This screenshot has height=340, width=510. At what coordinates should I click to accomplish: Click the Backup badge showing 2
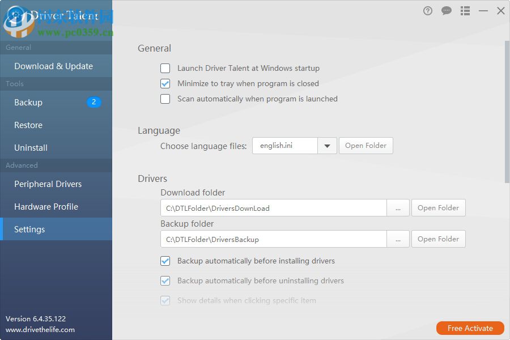point(93,102)
